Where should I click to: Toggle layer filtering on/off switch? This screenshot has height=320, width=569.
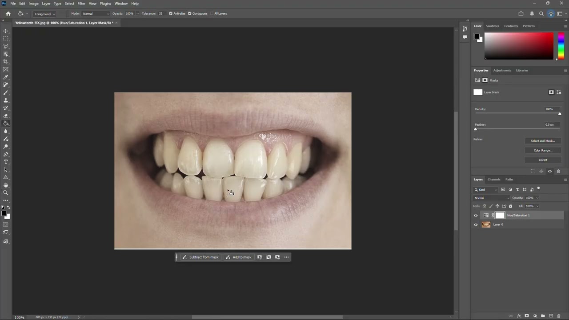click(x=538, y=189)
